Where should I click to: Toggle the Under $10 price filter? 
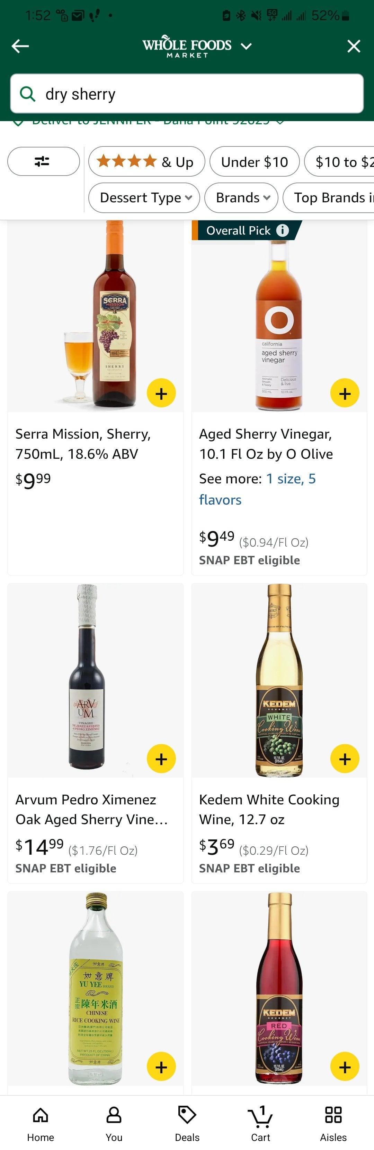254,161
